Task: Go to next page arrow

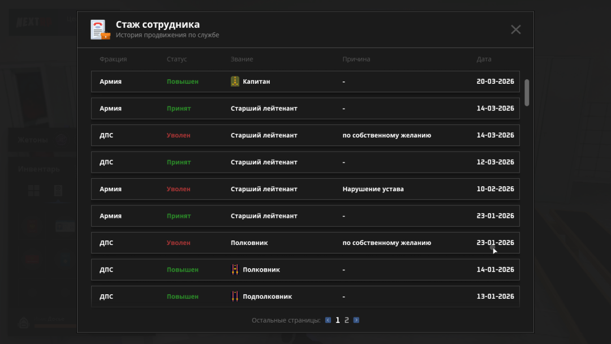Action: point(356,320)
